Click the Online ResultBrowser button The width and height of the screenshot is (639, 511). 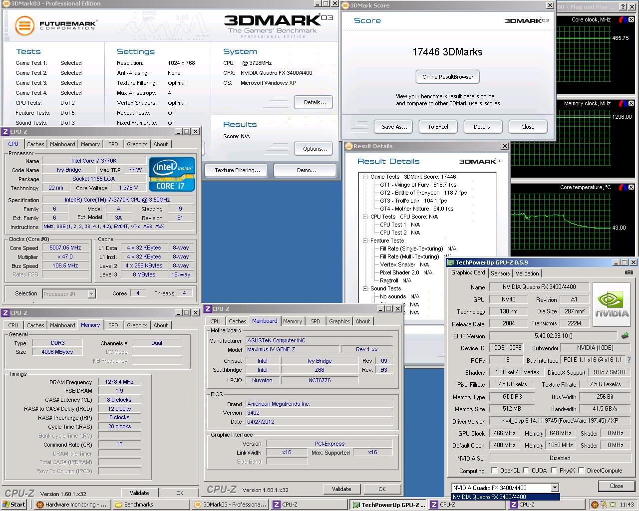(x=448, y=77)
